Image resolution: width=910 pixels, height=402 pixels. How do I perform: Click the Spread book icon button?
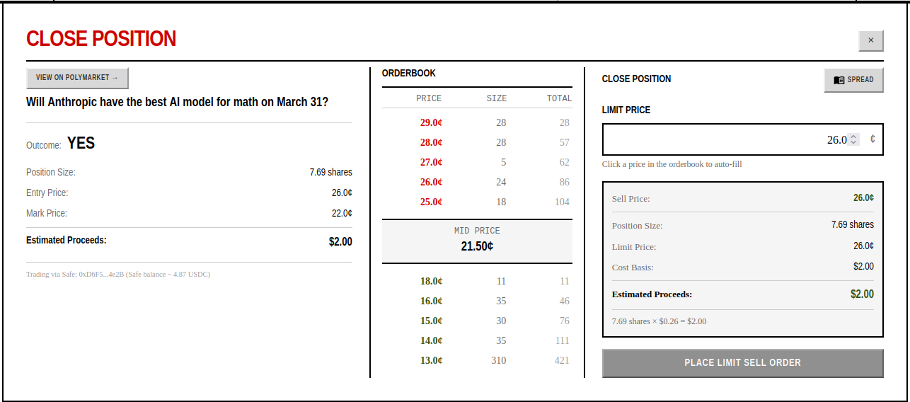853,80
